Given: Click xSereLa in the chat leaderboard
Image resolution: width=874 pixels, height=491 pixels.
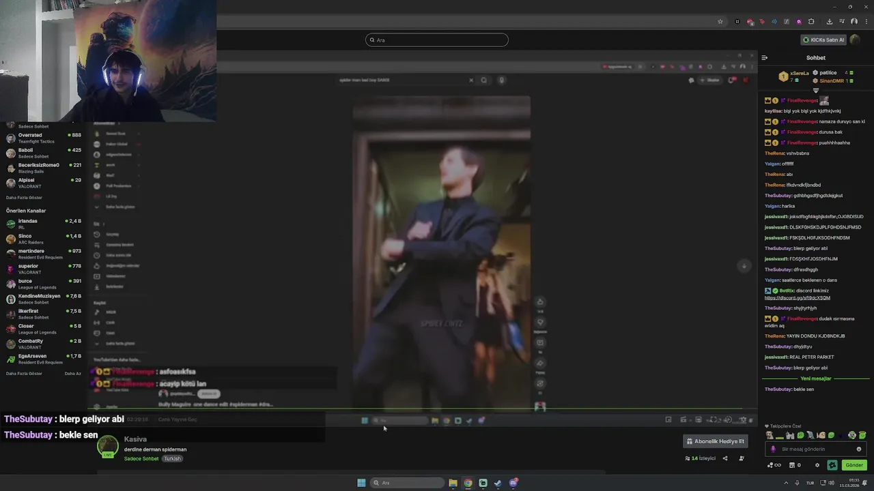Looking at the screenshot, I should pos(799,73).
